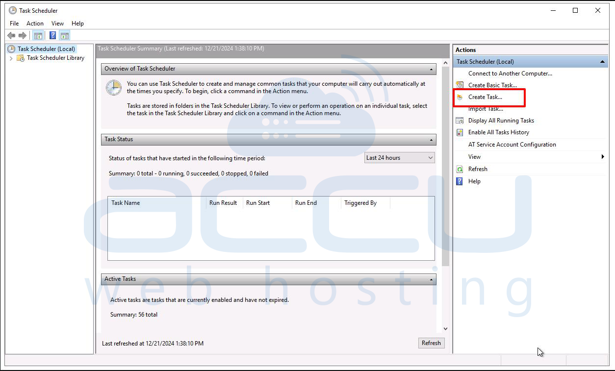The width and height of the screenshot is (615, 371).
Task: Select the Create Basic Task icon
Action: tap(459, 85)
